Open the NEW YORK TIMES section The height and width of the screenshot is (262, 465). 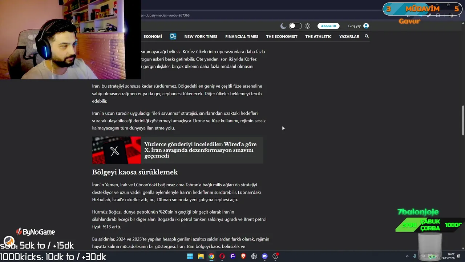201,36
